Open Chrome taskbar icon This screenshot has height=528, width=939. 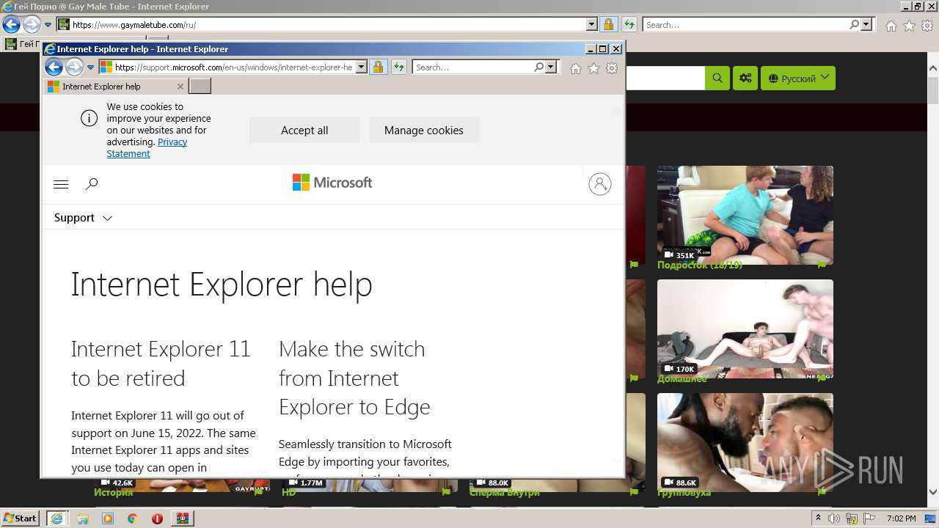pos(133,518)
